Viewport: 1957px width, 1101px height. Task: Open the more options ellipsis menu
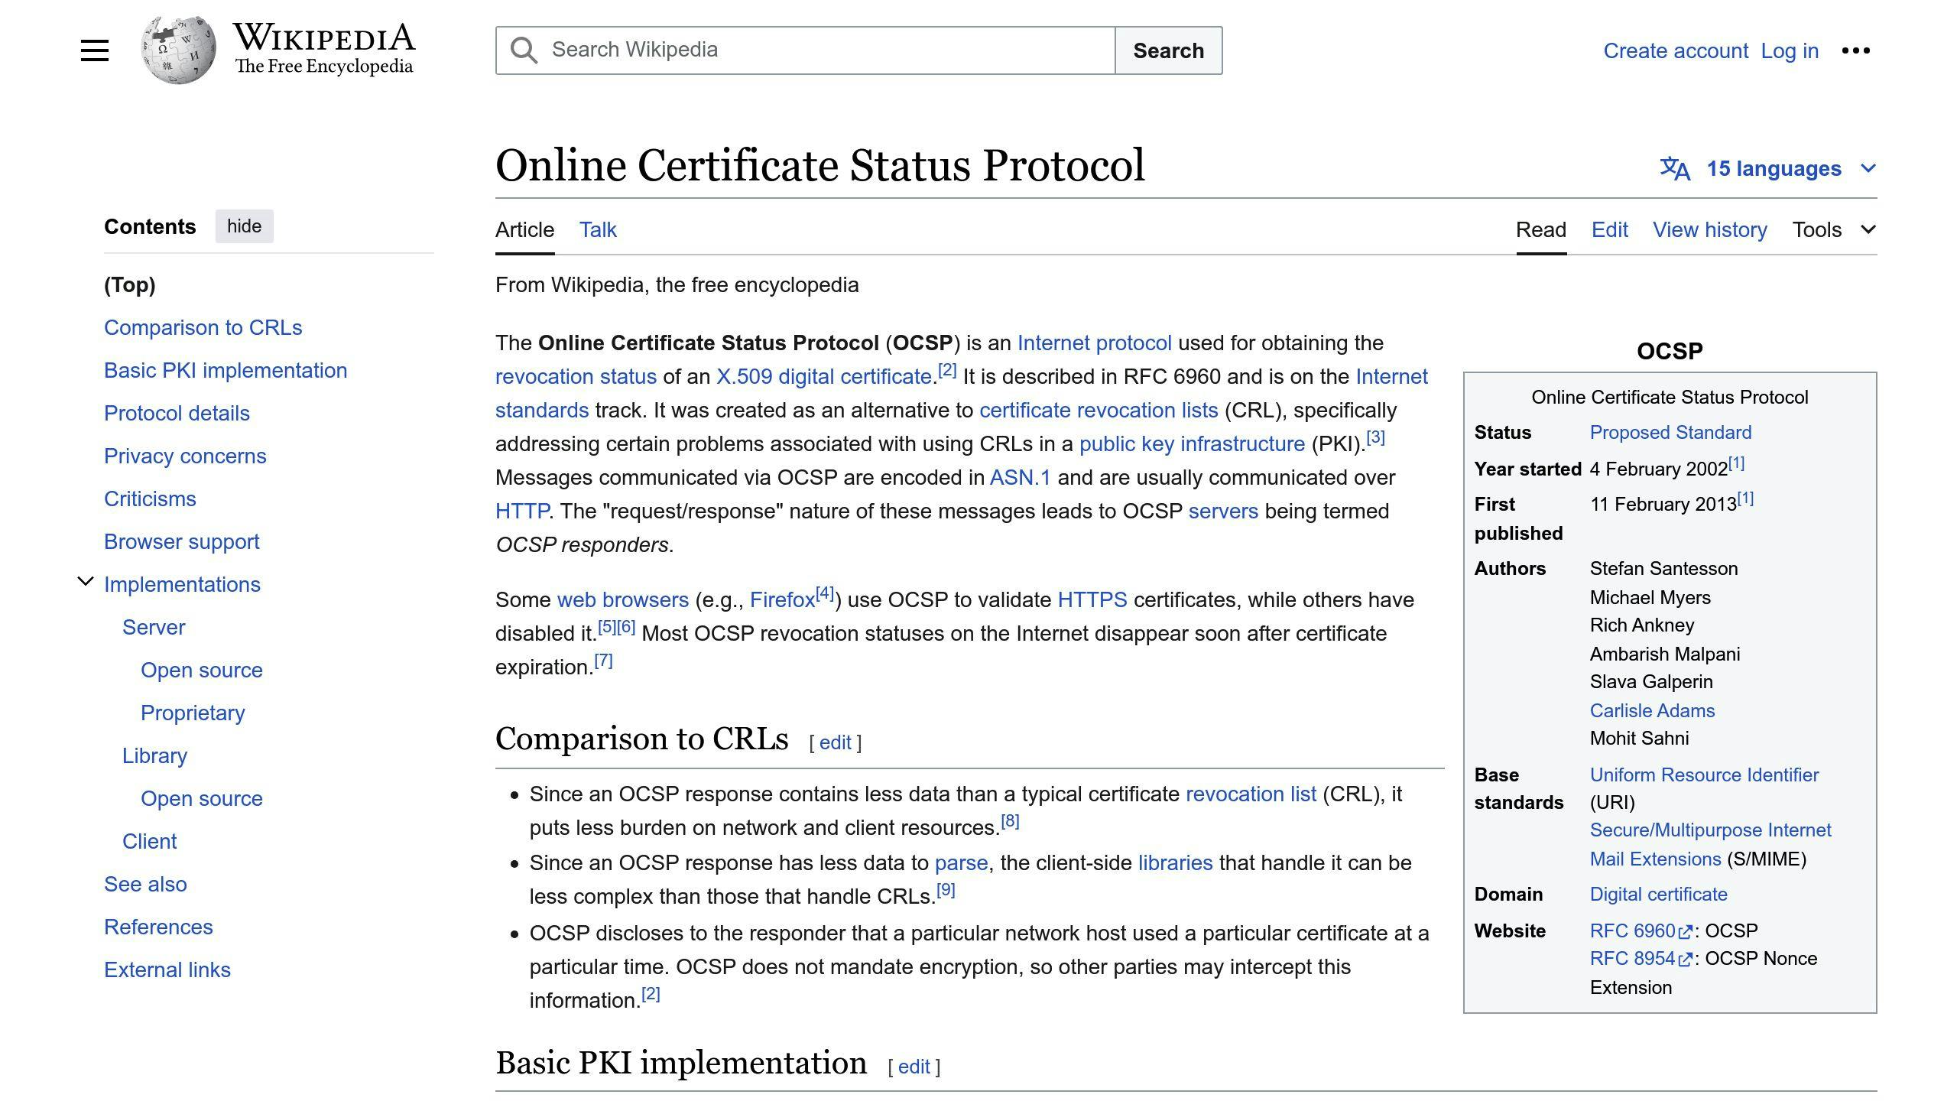[1856, 49]
